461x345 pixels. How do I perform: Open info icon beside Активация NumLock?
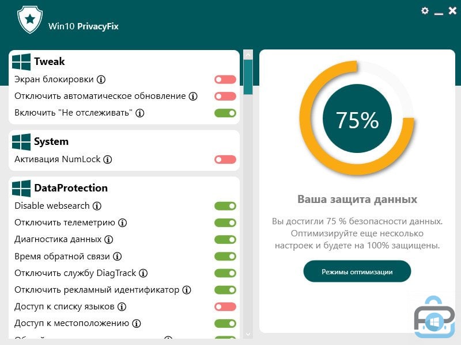tap(108, 159)
